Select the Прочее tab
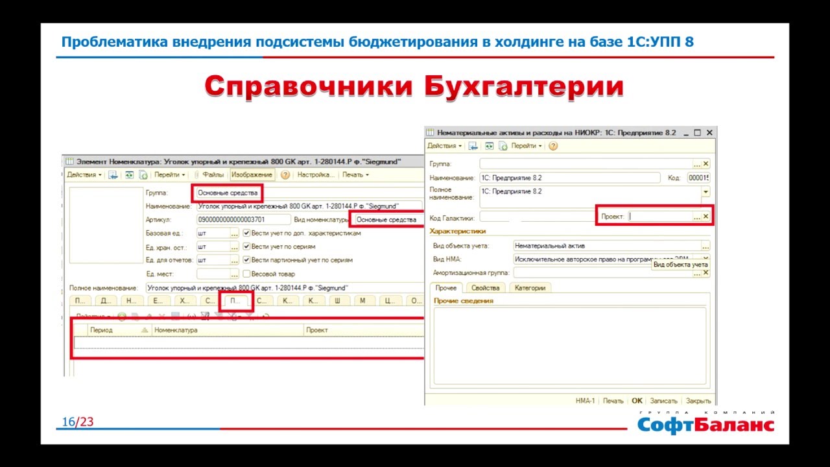 446,288
